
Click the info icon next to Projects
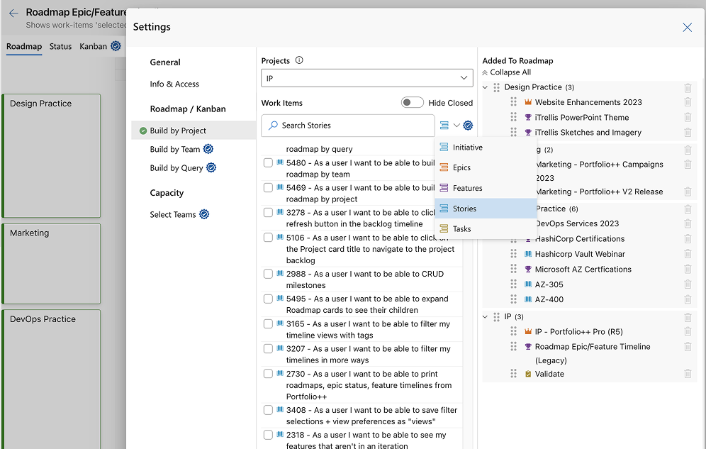click(299, 61)
